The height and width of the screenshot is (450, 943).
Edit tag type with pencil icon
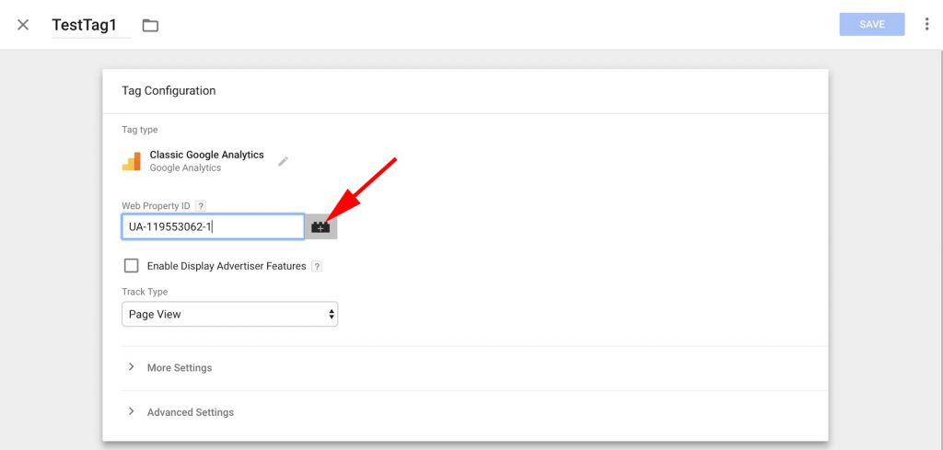pos(283,161)
